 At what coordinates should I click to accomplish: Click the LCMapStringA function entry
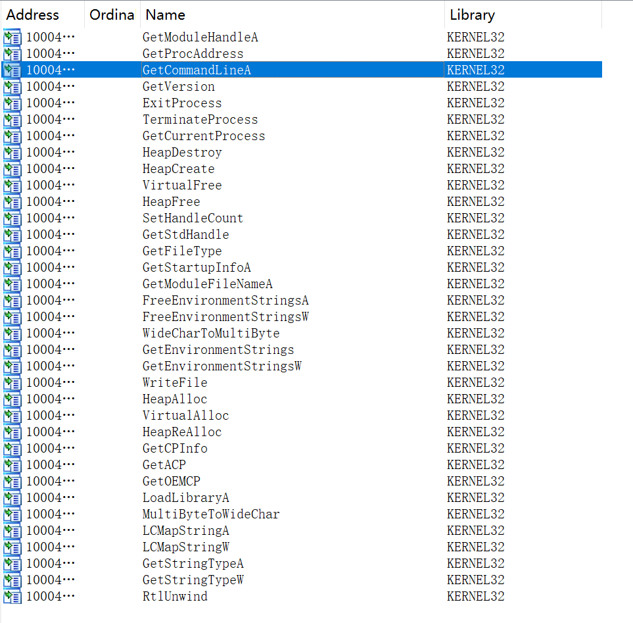185,531
